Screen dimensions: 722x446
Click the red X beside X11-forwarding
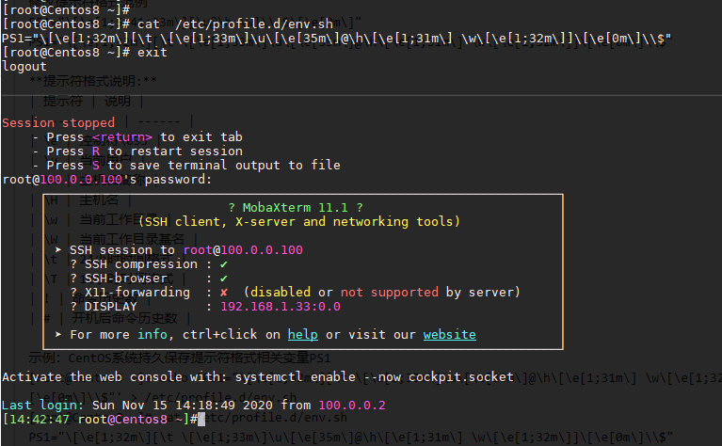pyautogui.click(x=223, y=293)
